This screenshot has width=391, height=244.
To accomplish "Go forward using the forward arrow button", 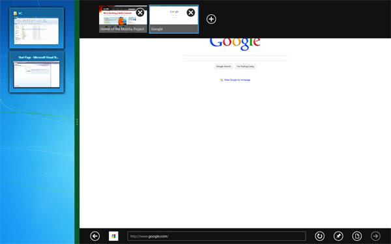I will click(375, 236).
